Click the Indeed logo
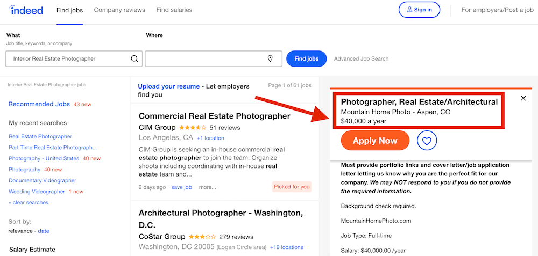The height and width of the screenshot is (256, 538). pos(26,10)
